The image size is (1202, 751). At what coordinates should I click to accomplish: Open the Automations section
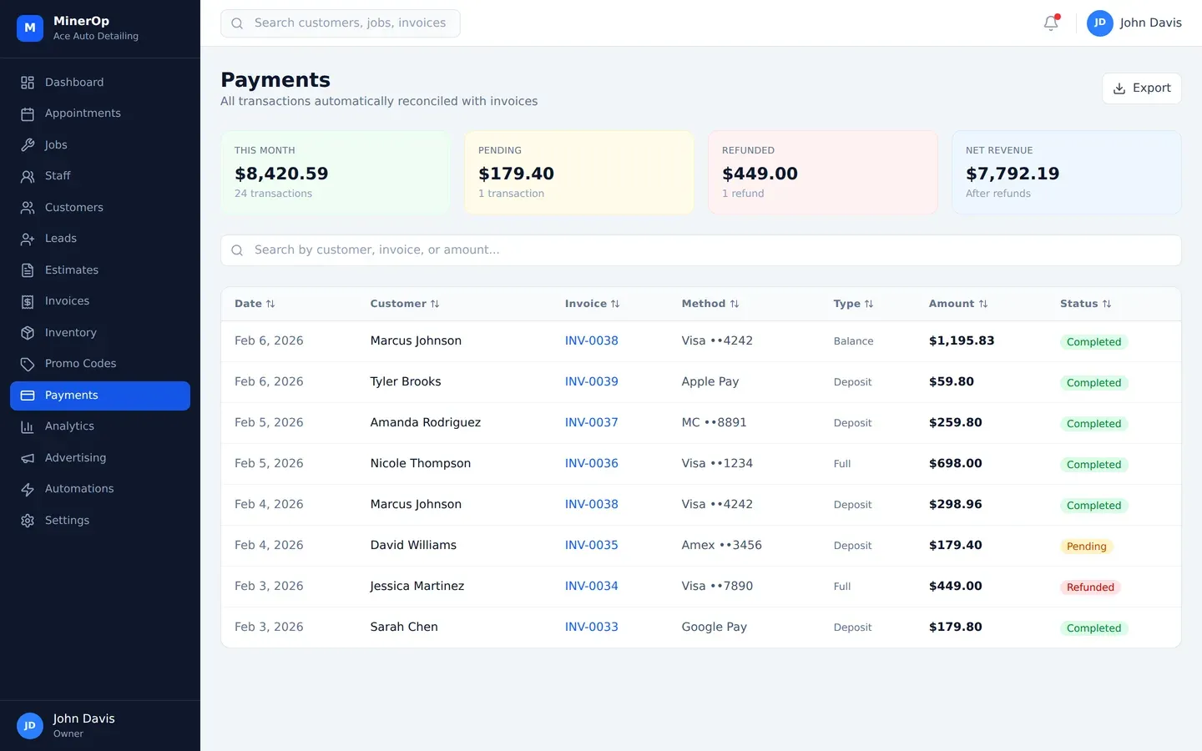click(x=79, y=488)
